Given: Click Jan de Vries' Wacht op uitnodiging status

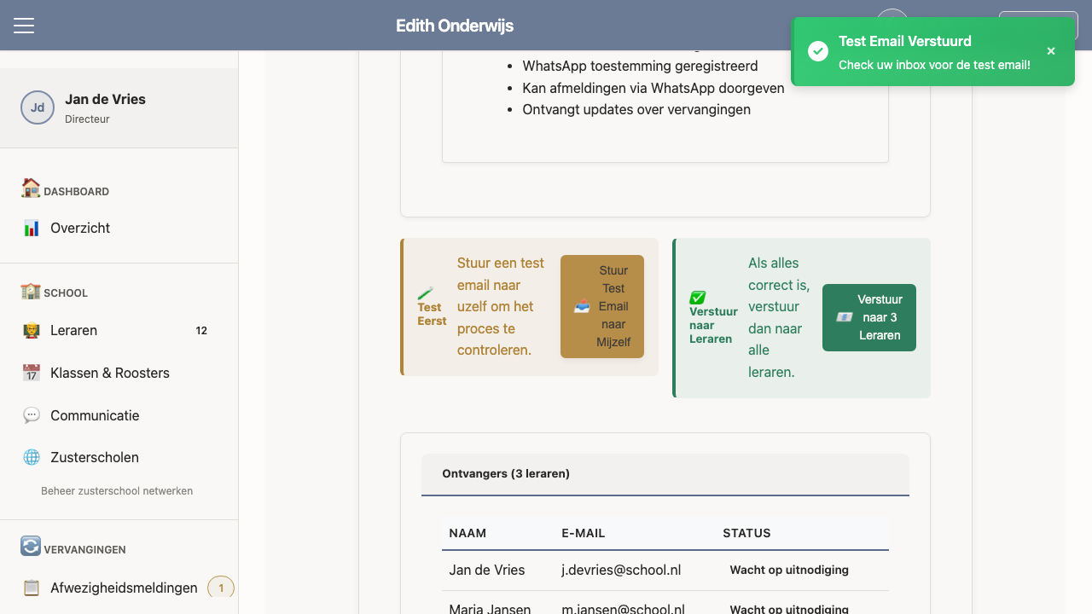Looking at the screenshot, I should point(789,570).
